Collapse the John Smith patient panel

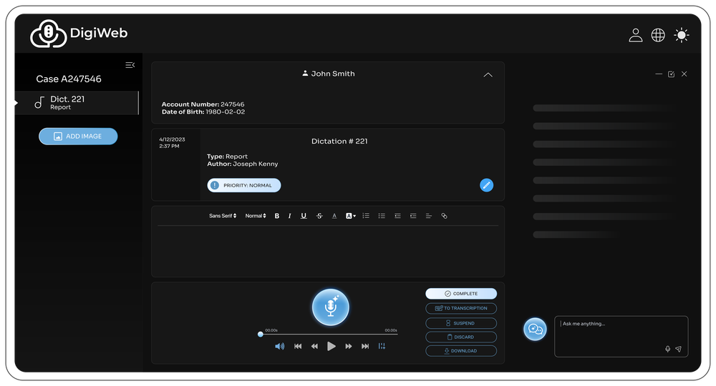pyautogui.click(x=488, y=75)
